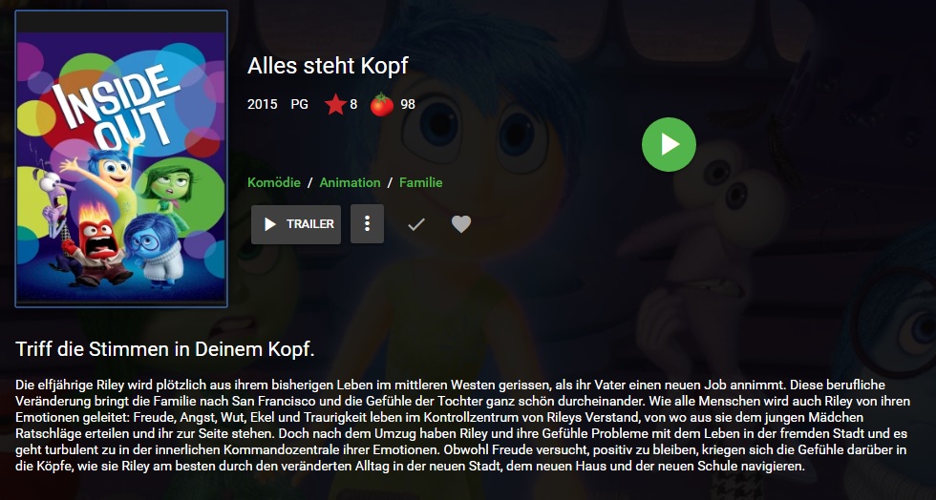936x500 pixels.
Task: Click the PG parental rating label
Action: 300,104
